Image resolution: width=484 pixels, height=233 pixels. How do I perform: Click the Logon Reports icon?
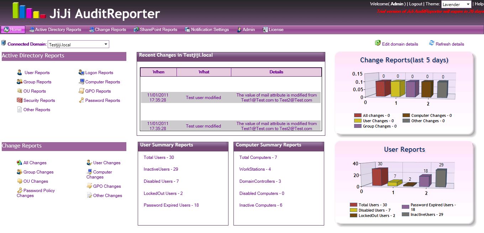coord(81,73)
